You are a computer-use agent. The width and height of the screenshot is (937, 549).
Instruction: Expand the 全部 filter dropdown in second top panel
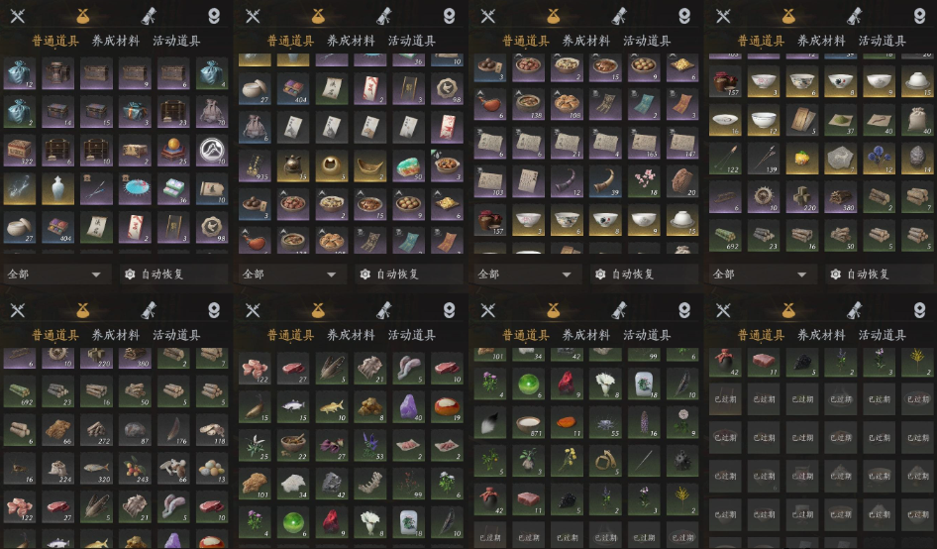click(x=291, y=274)
